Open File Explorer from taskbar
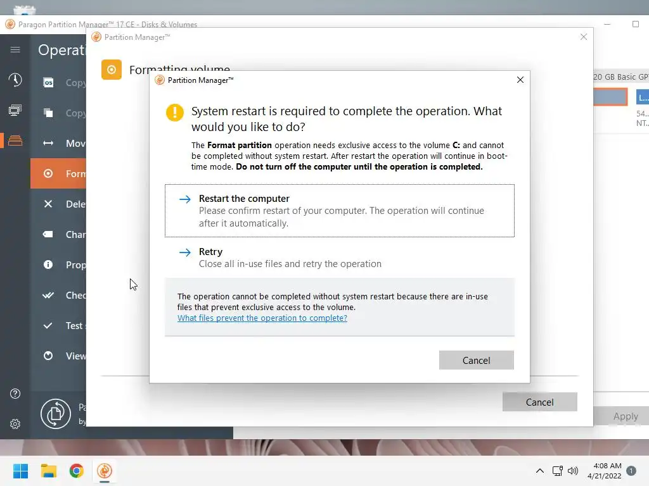 tap(48, 471)
